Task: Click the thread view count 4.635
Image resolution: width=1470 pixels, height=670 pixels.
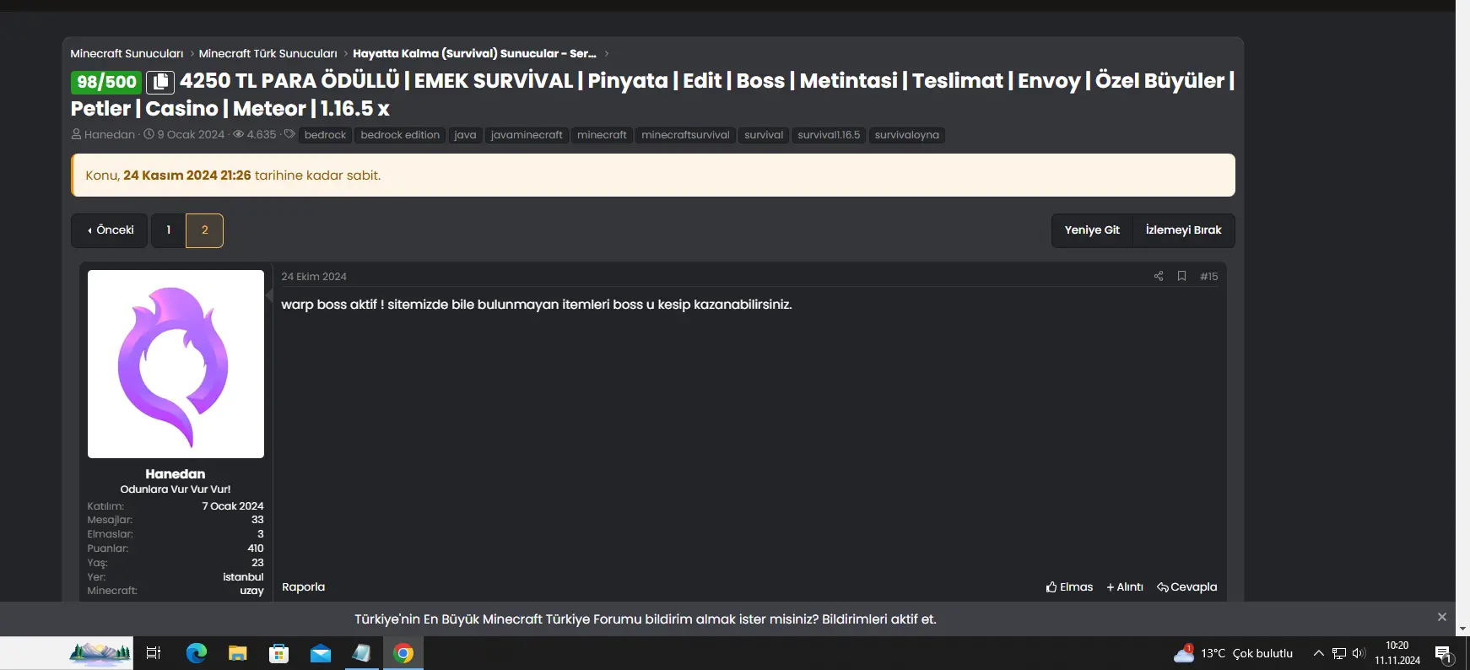Action: (262, 135)
